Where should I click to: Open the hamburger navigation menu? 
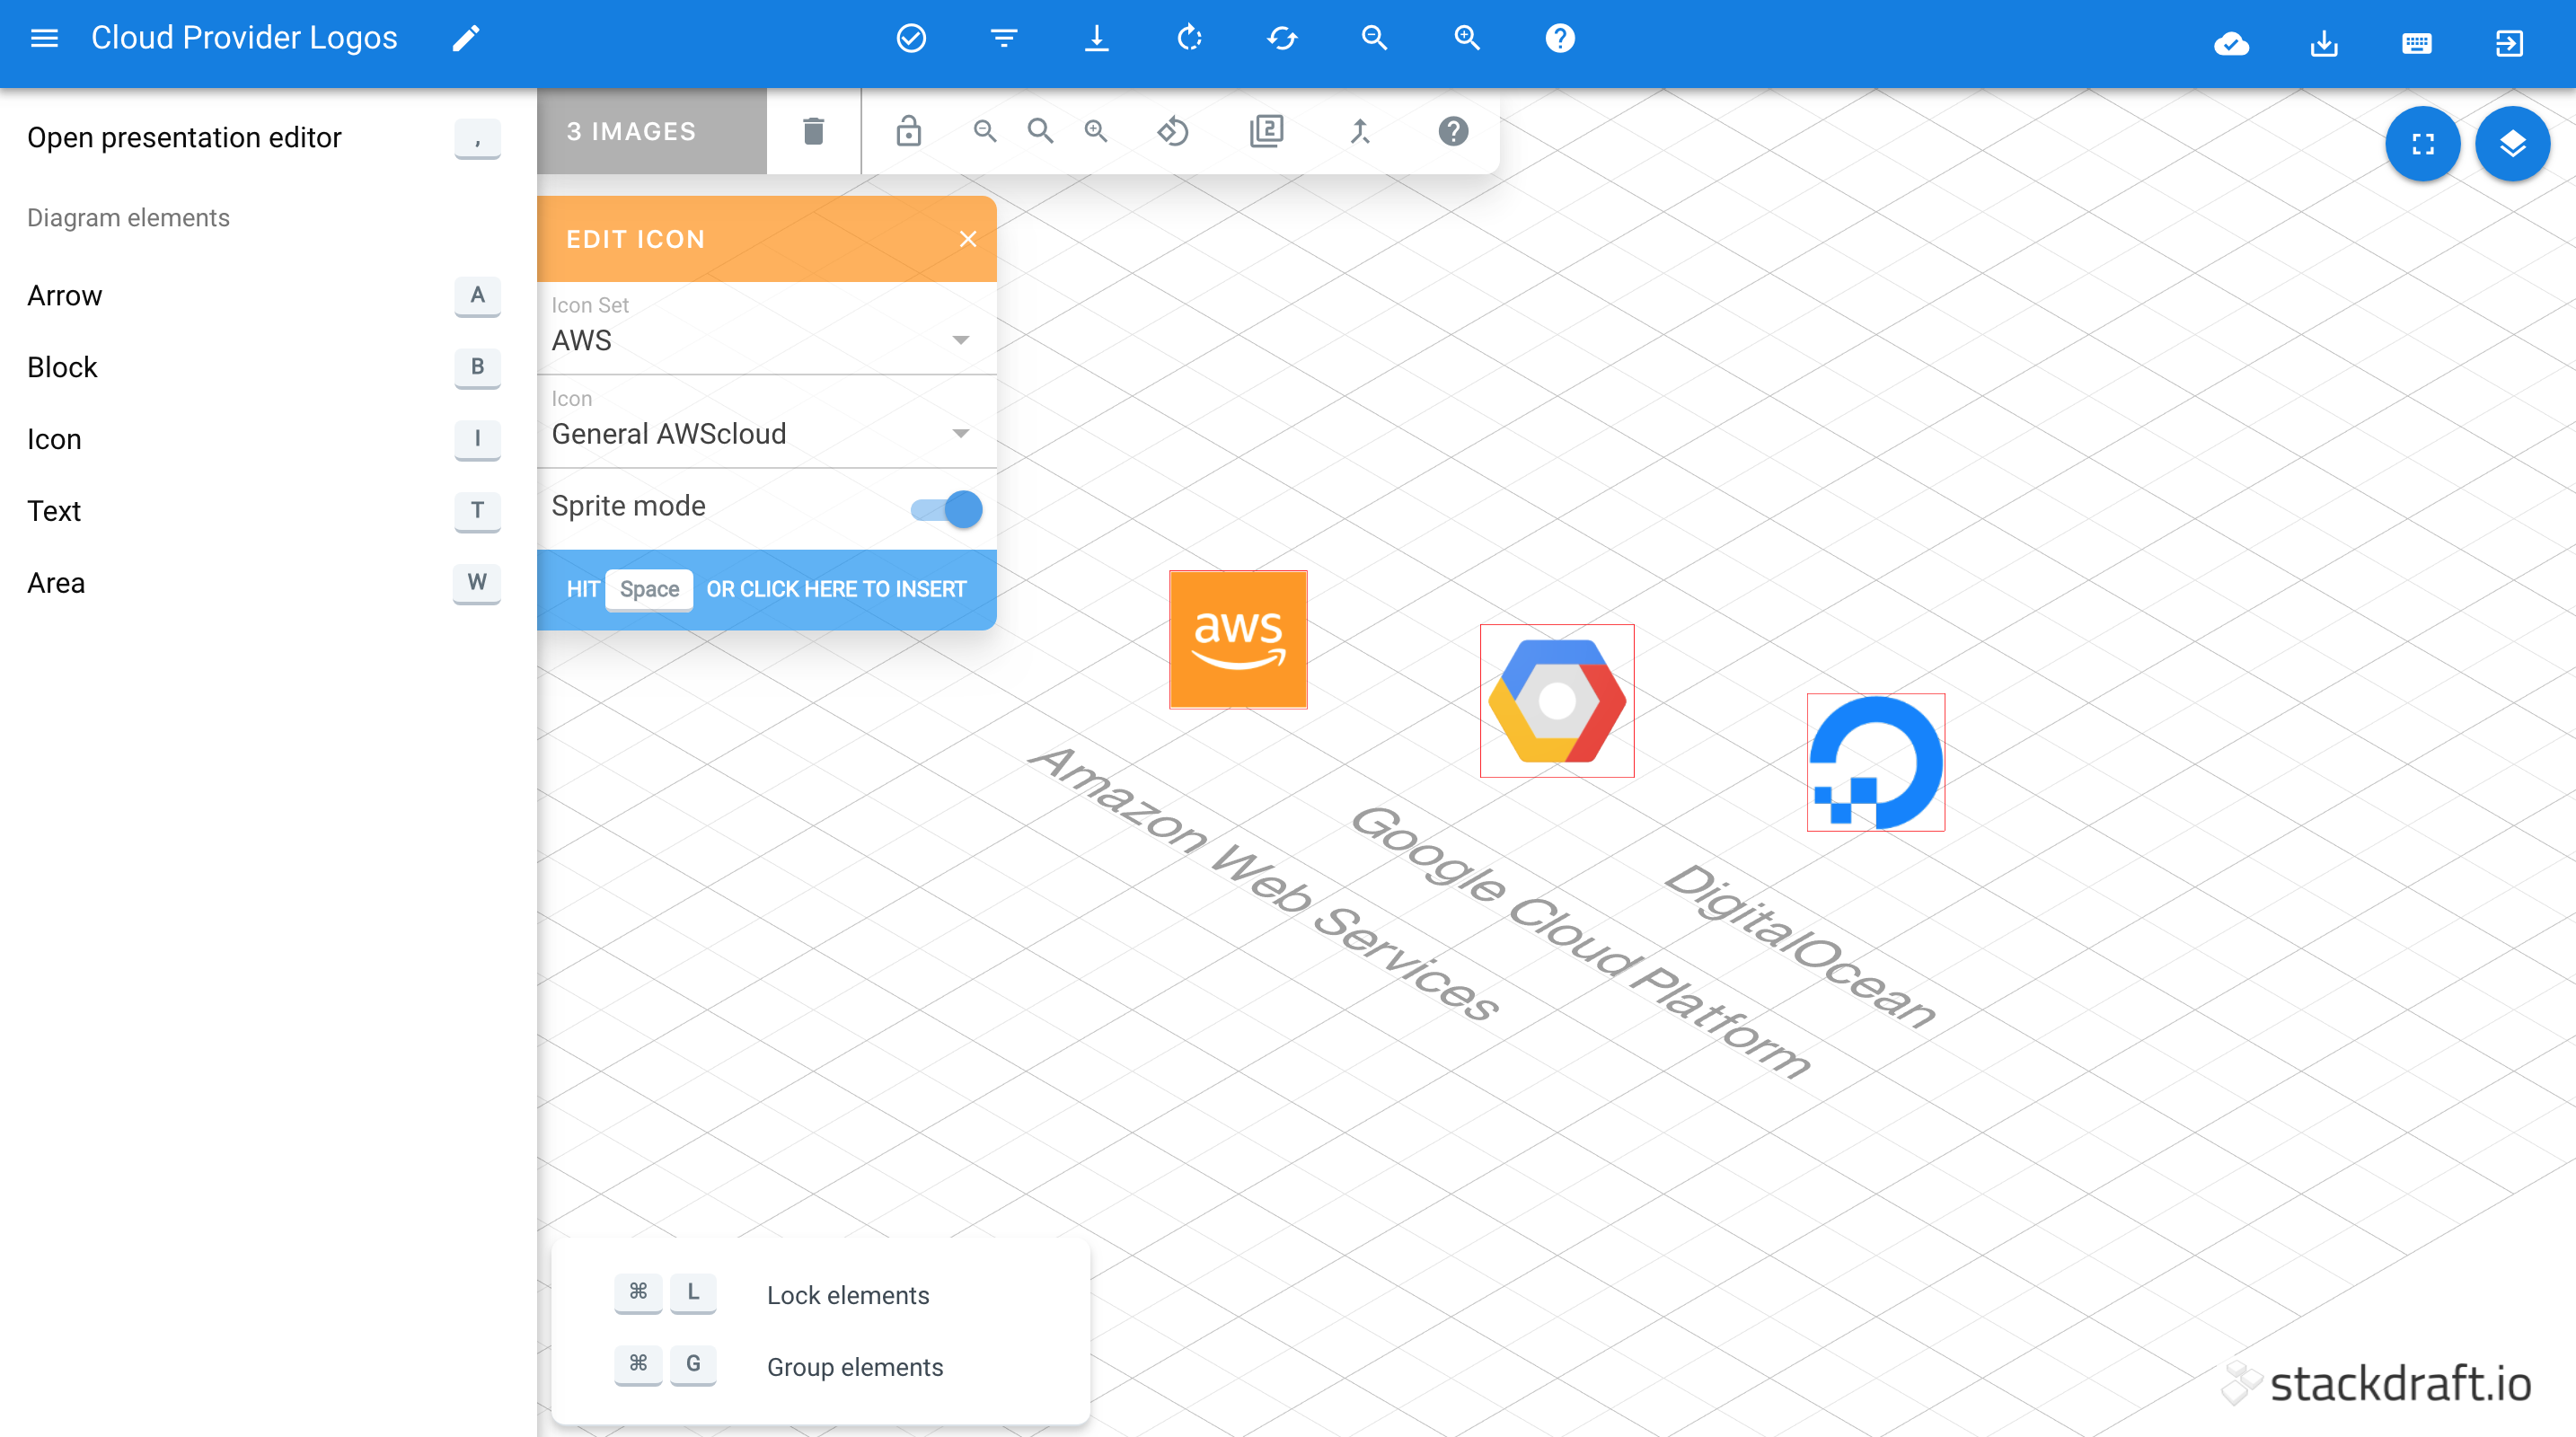(x=43, y=37)
